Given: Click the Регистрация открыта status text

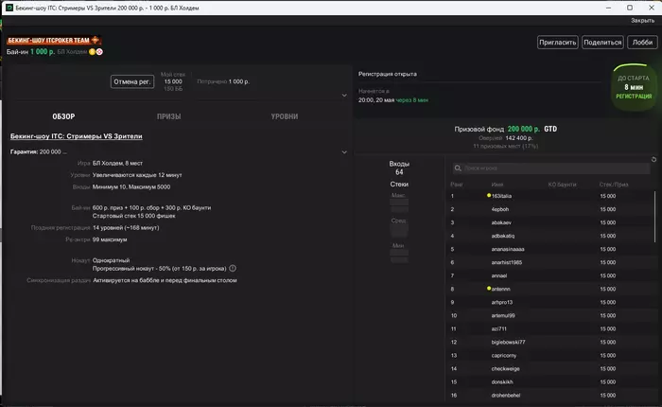Looking at the screenshot, I should pyautogui.click(x=387, y=74).
